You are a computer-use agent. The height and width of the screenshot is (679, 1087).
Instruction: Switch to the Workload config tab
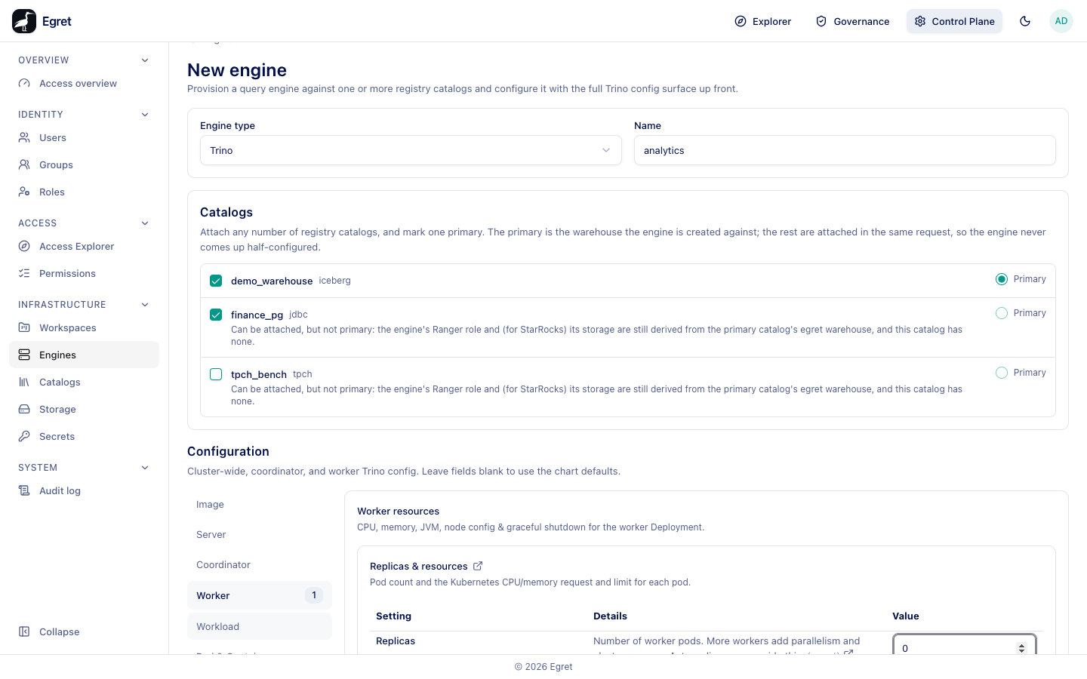260,626
